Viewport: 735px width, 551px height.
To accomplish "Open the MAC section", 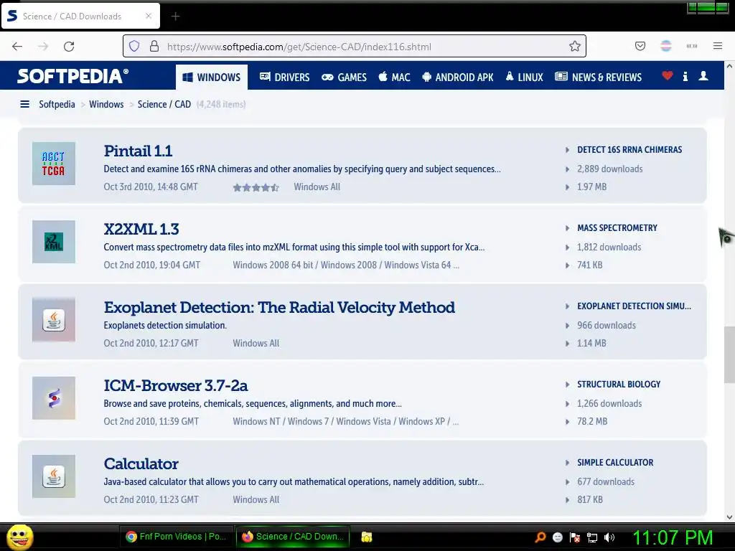I will (x=394, y=77).
